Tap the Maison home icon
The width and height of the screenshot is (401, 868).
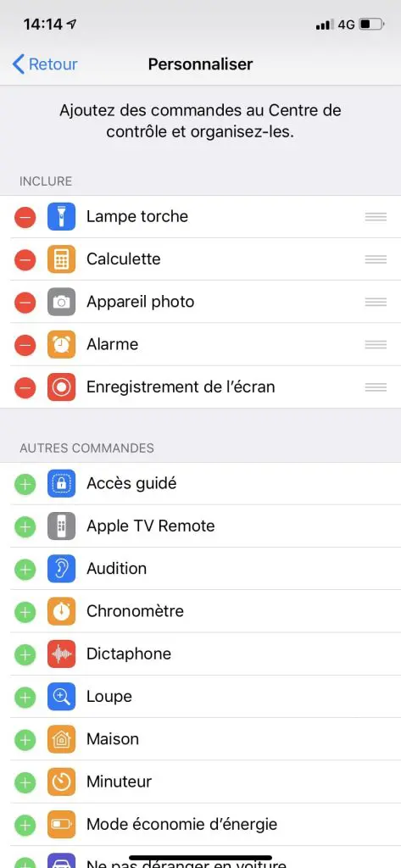(61, 739)
